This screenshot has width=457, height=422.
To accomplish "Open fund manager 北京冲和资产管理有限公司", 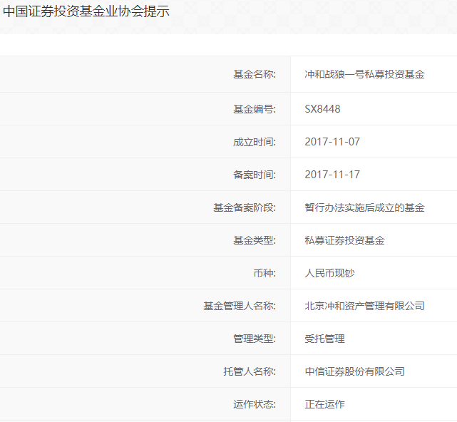I will click(x=364, y=306).
